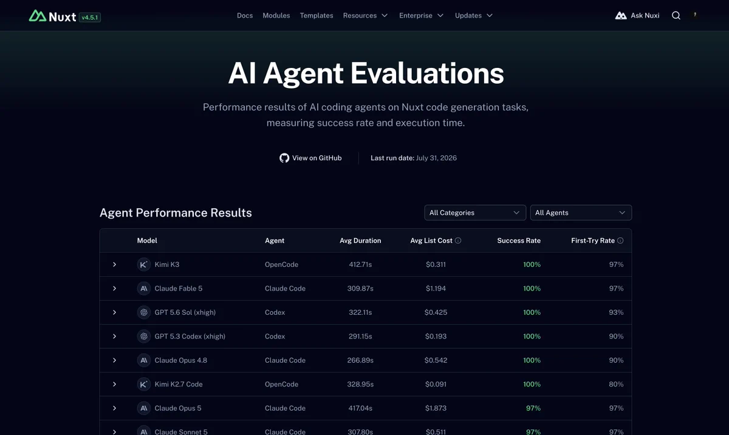
Task: Select the Kimi K3 model name
Action: (167, 265)
